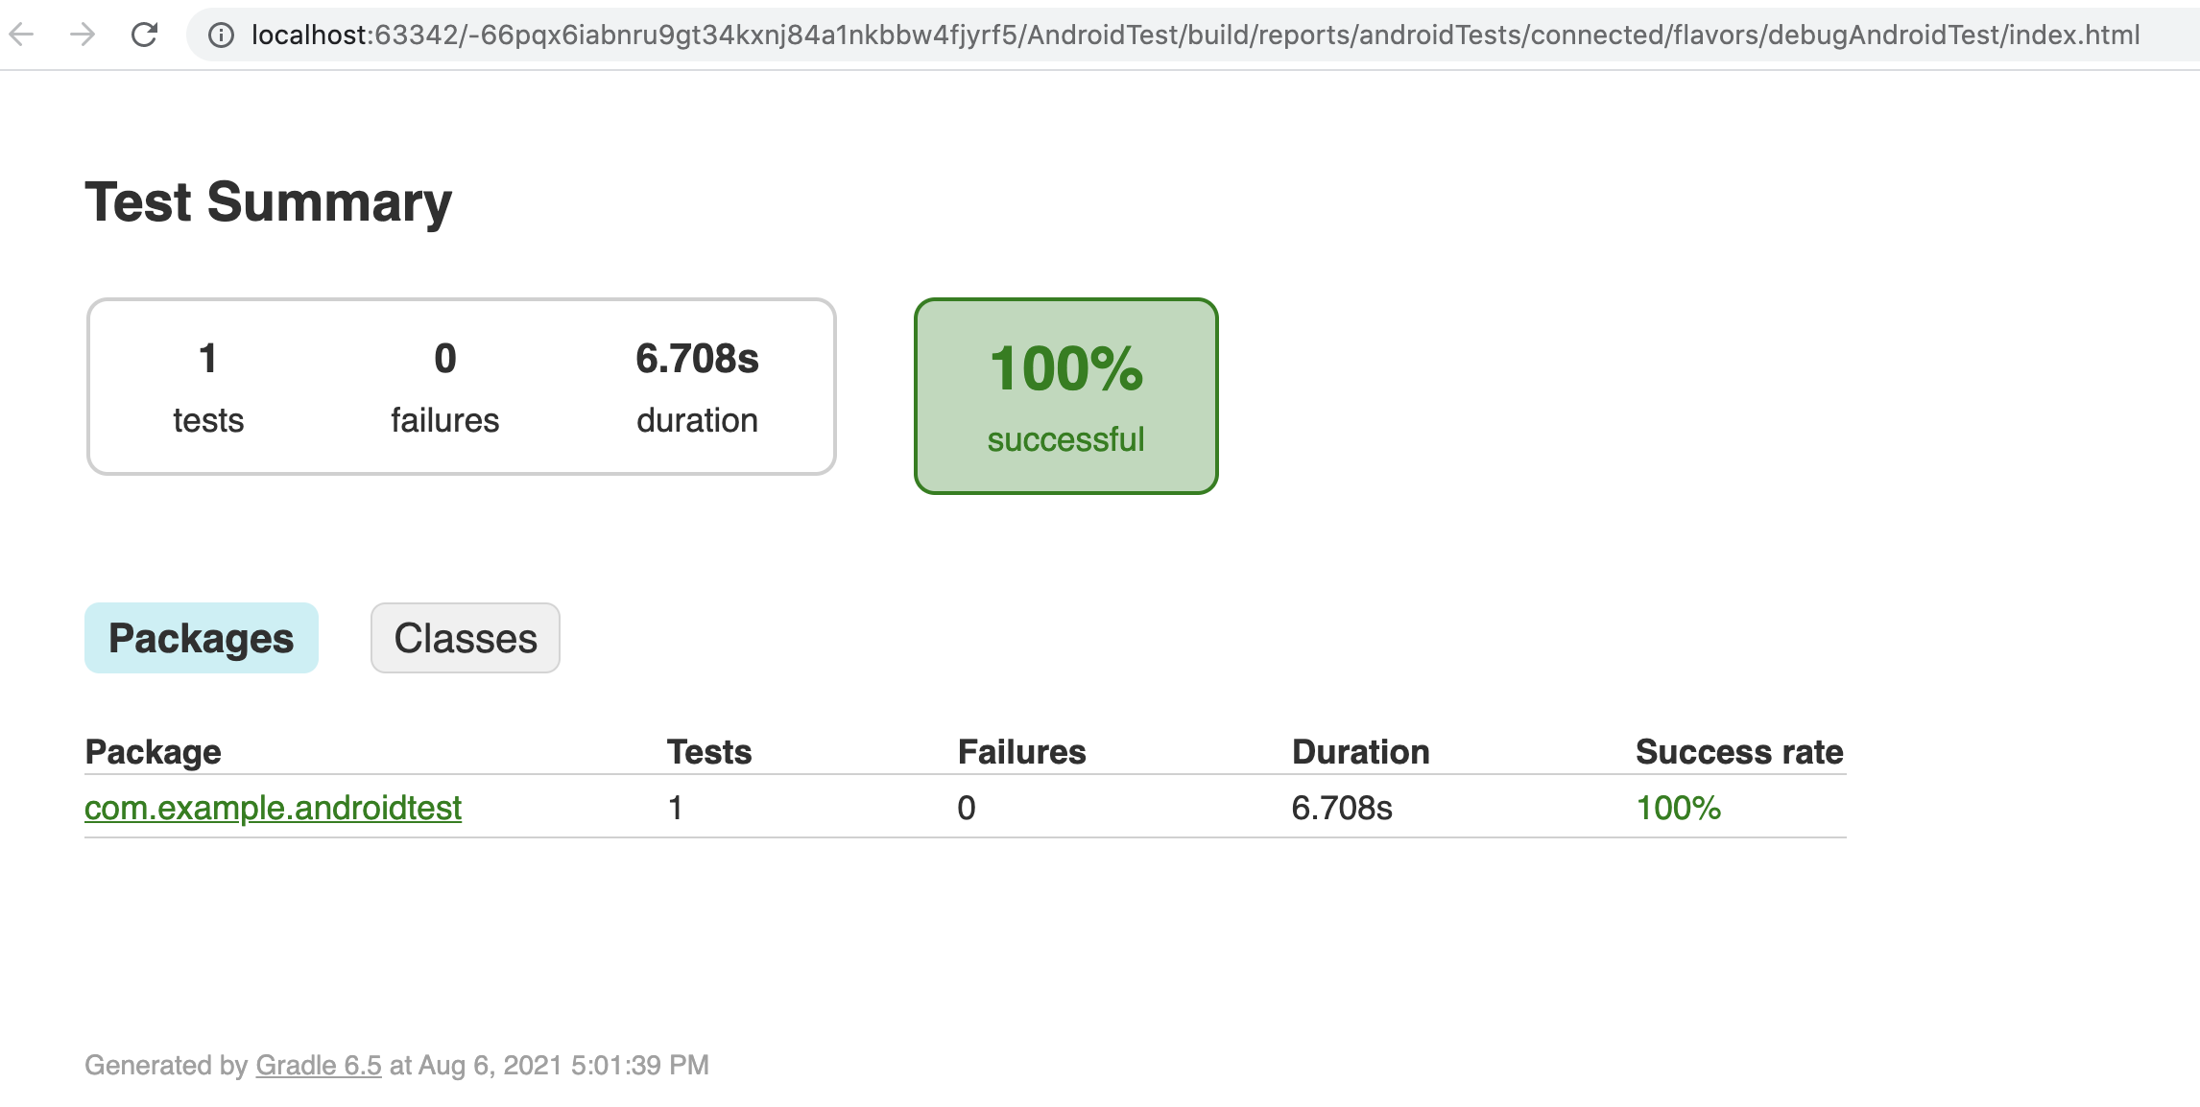Click the Package column header

[x=154, y=752]
